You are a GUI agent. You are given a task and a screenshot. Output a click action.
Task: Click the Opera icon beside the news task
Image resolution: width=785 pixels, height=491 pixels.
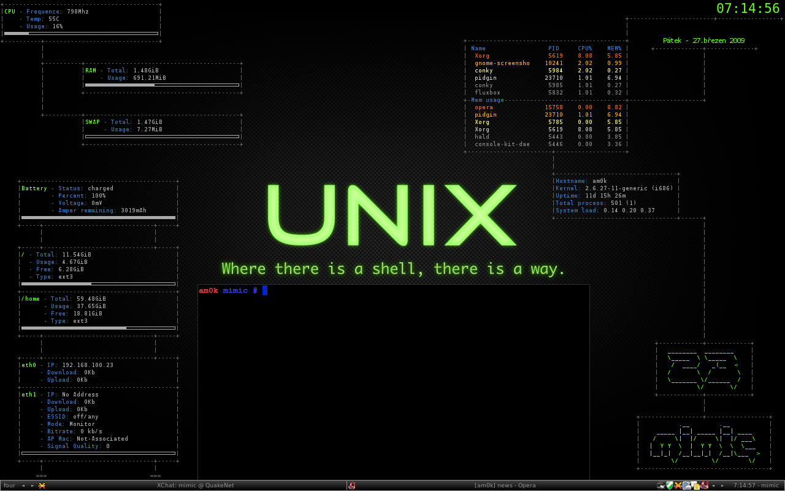352,485
